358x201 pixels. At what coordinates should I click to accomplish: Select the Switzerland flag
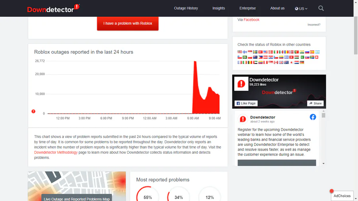point(317,57)
